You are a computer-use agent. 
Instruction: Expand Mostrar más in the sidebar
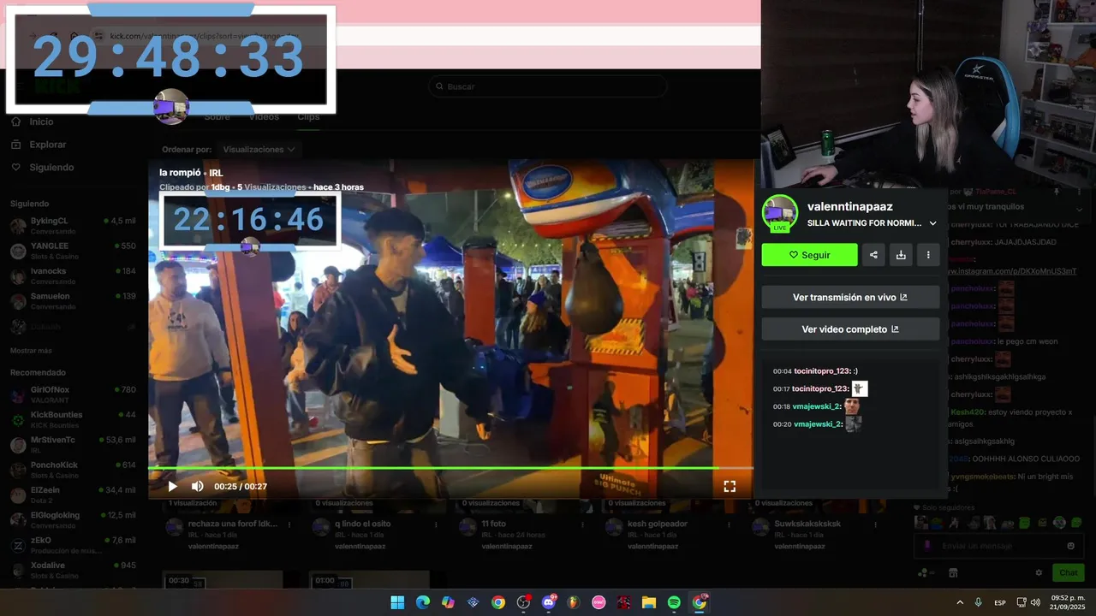[31, 351]
